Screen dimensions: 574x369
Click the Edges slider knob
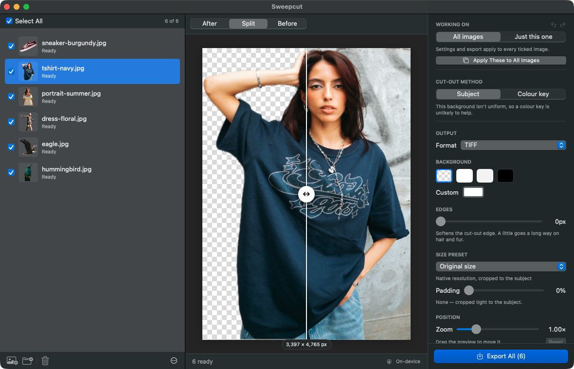point(441,221)
